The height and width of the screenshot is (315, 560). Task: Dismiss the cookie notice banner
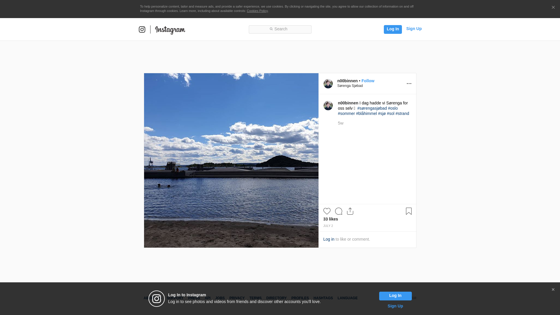(553, 8)
